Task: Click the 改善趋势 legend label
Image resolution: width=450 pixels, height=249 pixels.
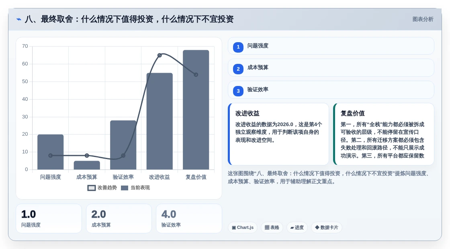Action: [107, 188]
